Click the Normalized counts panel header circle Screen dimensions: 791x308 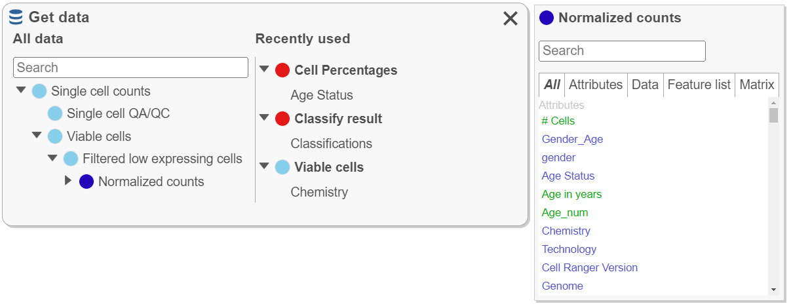pos(547,18)
